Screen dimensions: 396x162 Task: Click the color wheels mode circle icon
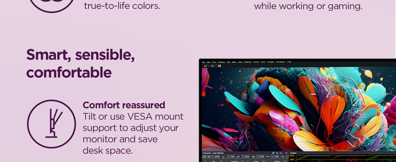coord(273,153)
